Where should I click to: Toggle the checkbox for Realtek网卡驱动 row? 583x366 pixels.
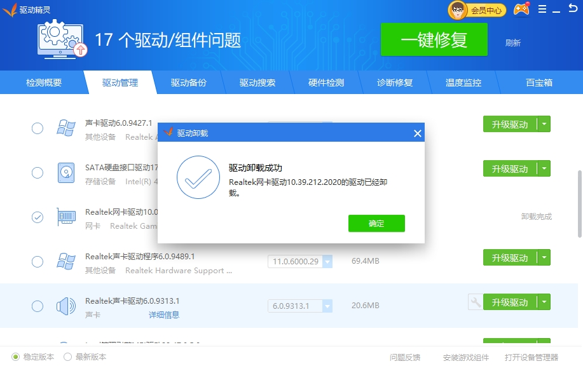(x=38, y=217)
